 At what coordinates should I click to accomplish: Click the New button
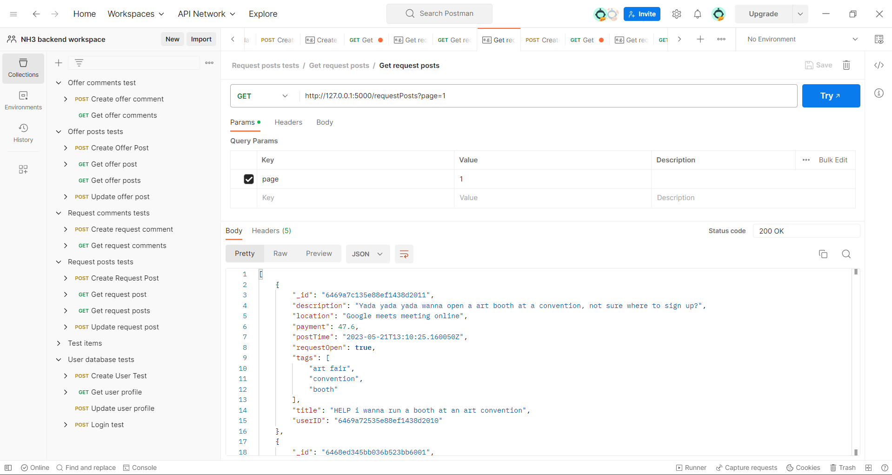[172, 39]
